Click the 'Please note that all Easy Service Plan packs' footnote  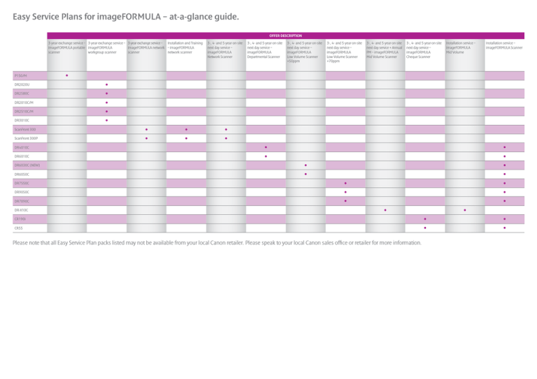click(217, 243)
